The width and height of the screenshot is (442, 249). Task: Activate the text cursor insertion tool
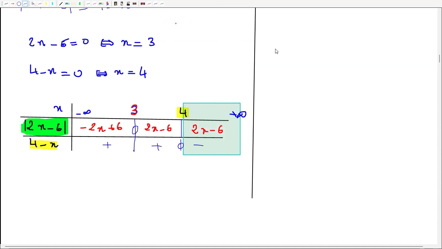point(33,4)
